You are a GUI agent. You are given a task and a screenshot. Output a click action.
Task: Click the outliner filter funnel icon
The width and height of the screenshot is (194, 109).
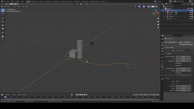coord(189,4)
